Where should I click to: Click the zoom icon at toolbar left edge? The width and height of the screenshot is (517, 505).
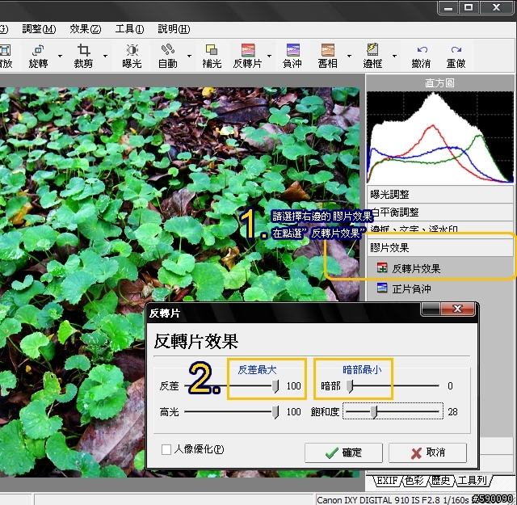(x=5, y=50)
